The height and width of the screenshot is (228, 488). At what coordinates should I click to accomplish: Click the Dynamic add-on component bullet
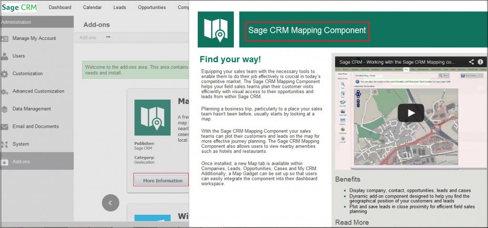tap(409, 199)
